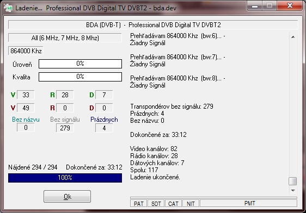The width and height of the screenshot is (306, 213).
Task: Click Dátových kanálov: 7 log line
Action: (x=157, y=163)
